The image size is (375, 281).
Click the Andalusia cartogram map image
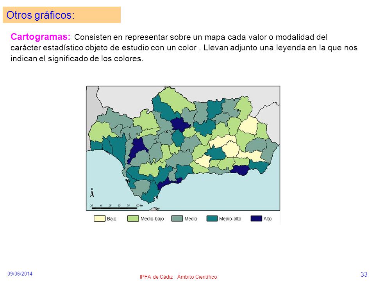(x=183, y=148)
